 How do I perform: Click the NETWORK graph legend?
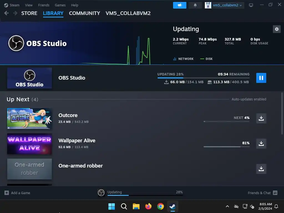(x=183, y=59)
